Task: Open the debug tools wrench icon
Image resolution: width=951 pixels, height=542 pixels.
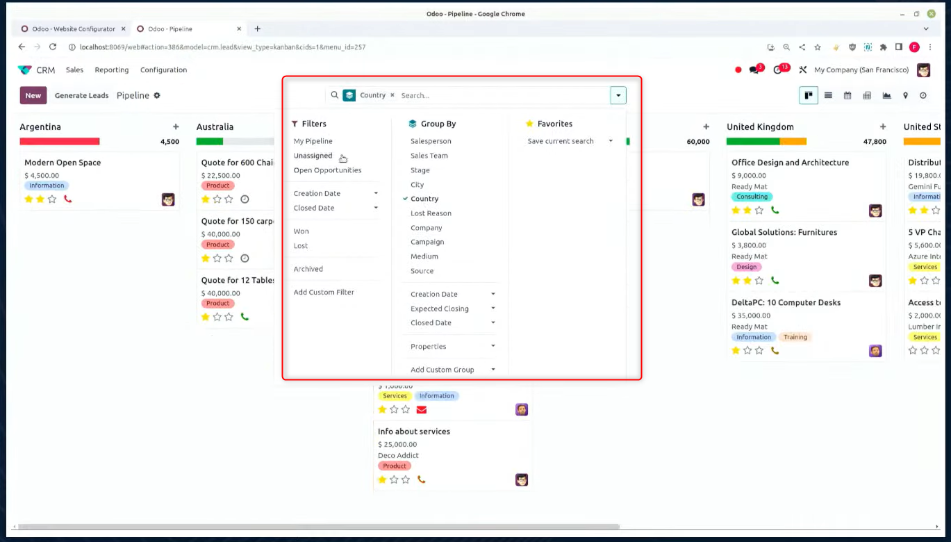Action: click(x=803, y=70)
